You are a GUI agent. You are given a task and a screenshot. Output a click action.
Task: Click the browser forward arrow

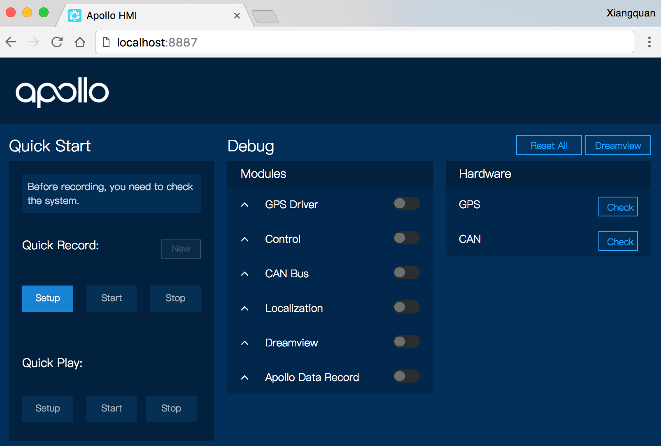pyautogui.click(x=34, y=42)
